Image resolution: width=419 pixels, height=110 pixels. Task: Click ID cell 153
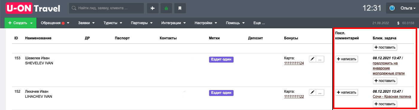coord(17,58)
